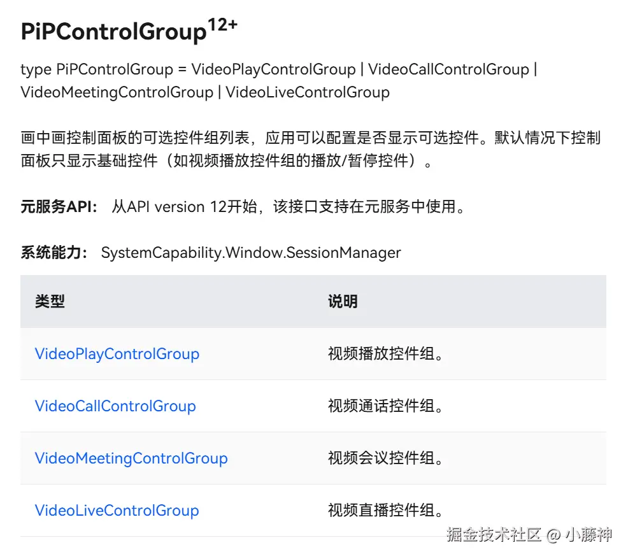Click the 画中画控制面板 description paragraph
This screenshot has height=559, width=628.
pyautogui.click(x=311, y=150)
